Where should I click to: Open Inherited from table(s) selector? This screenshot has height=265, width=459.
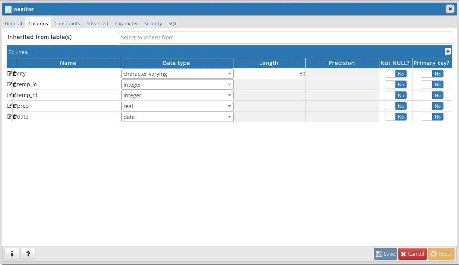285,38
